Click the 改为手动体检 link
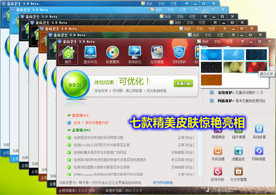276x195 pixels. (x=163, y=182)
